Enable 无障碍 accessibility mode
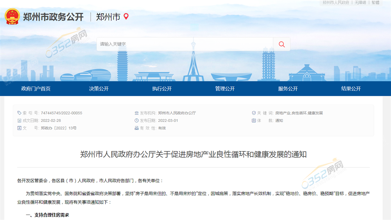391x220 pixels. point(360,3)
